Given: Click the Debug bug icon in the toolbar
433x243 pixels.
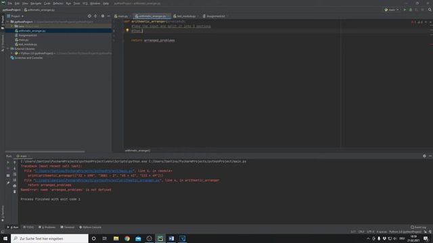Looking at the screenshot, I should (x=411, y=9).
